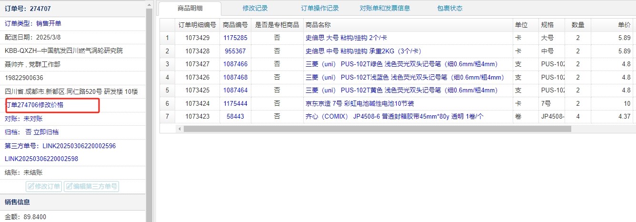636x222 pixels.
Task: Click the 编辑第三方单号 button
Action: (x=91, y=186)
